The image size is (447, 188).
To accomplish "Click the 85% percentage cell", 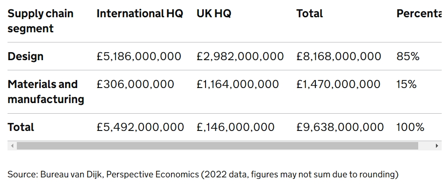I will pyautogui.click(x=408, y=56).
